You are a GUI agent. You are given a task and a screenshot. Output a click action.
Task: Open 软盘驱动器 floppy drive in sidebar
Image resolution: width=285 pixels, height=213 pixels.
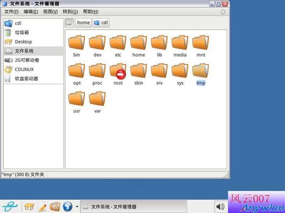click(x=33, y=79)
